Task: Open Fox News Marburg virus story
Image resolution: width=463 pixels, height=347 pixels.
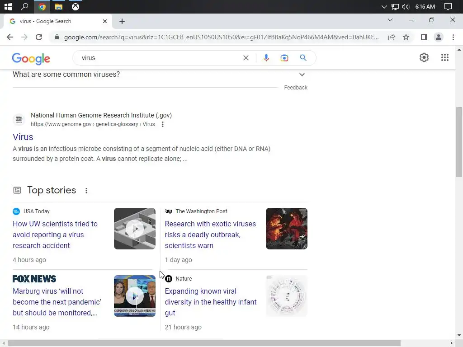Action: (57, 302)
